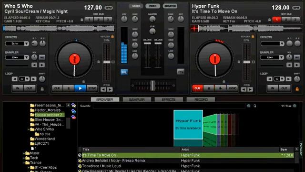Click the crossfader handle
The width and height of the screenshot is (305, 172).
coord(153,86)
